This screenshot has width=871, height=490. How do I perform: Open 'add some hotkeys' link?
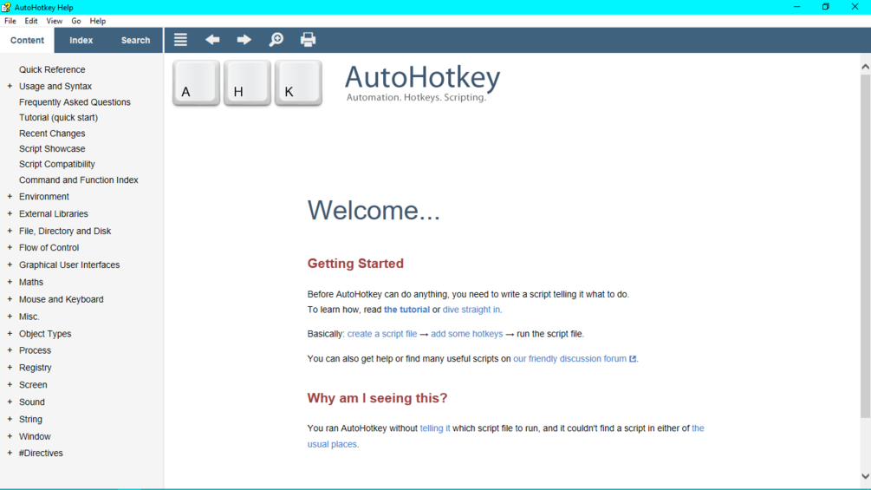click(x=466, y=334)
